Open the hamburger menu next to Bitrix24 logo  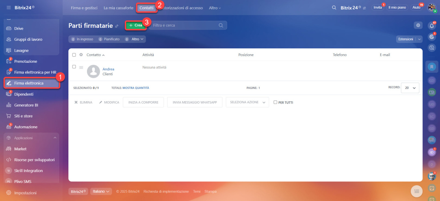pyautogui.click(x=9, y=7)
